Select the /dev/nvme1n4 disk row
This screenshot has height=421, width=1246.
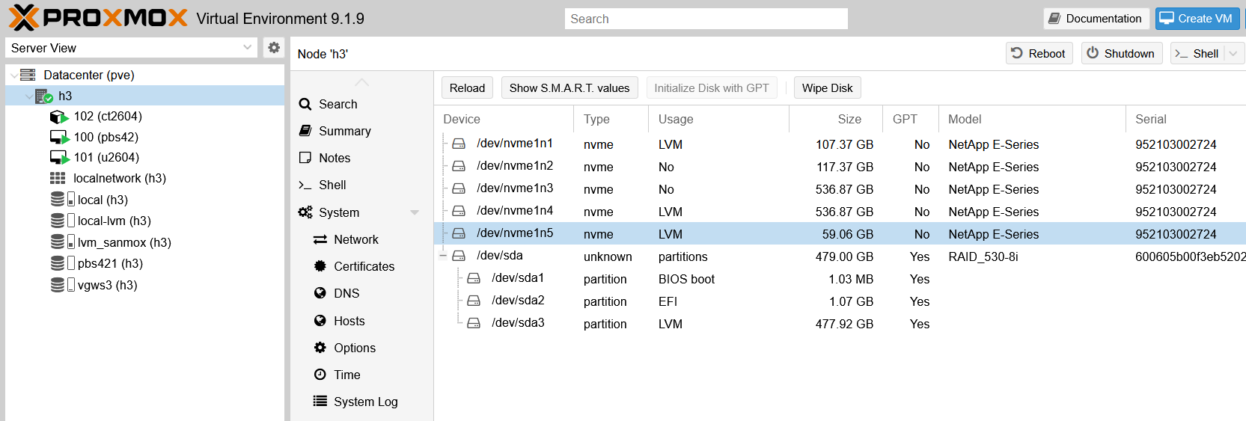(840, 211)
